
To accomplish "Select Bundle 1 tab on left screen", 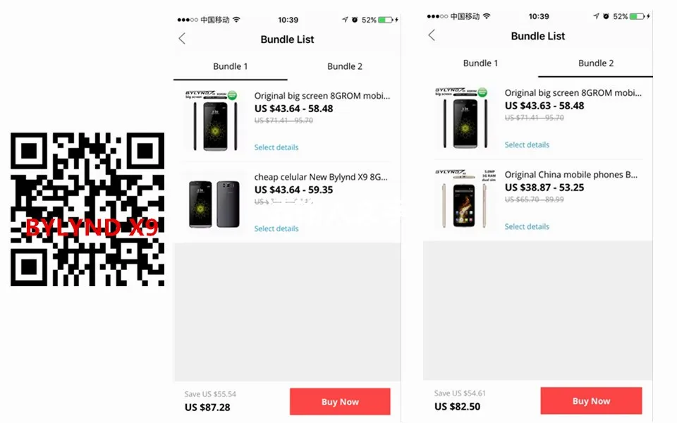I will coord(231,66).
